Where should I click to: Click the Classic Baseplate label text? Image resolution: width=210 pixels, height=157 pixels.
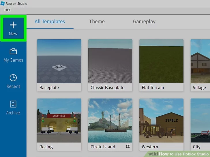[107, 88]
